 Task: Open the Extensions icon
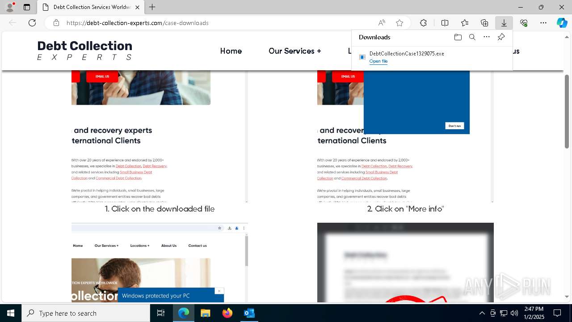tap(423, 23)
